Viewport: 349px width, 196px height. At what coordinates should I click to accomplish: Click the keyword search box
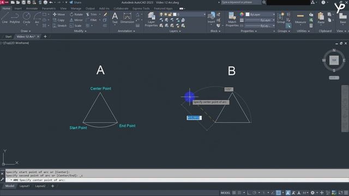point(241,2)
